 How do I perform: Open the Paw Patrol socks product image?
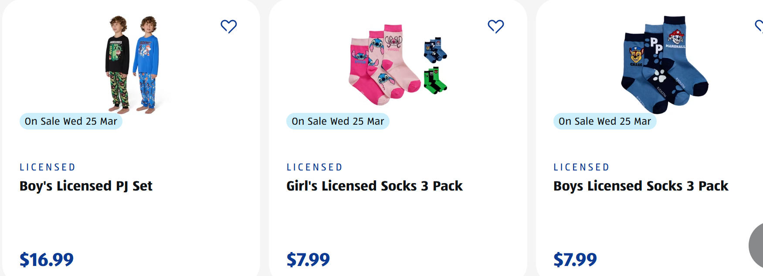point(665,65)
